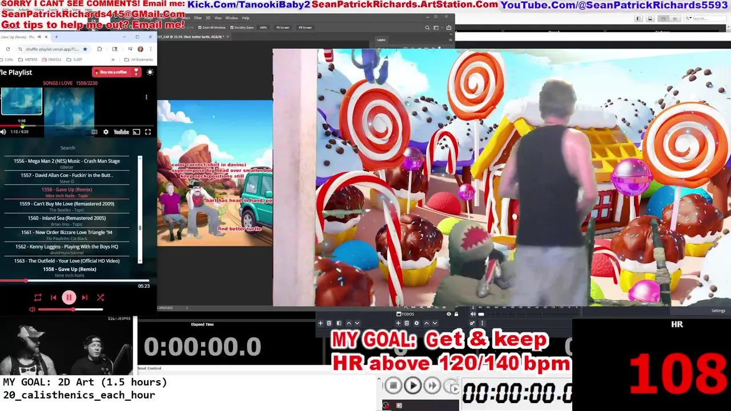The image size is (731, 411).
Task: Toggle the light/dark theme sun icon
Action: (x=150, y=72)
